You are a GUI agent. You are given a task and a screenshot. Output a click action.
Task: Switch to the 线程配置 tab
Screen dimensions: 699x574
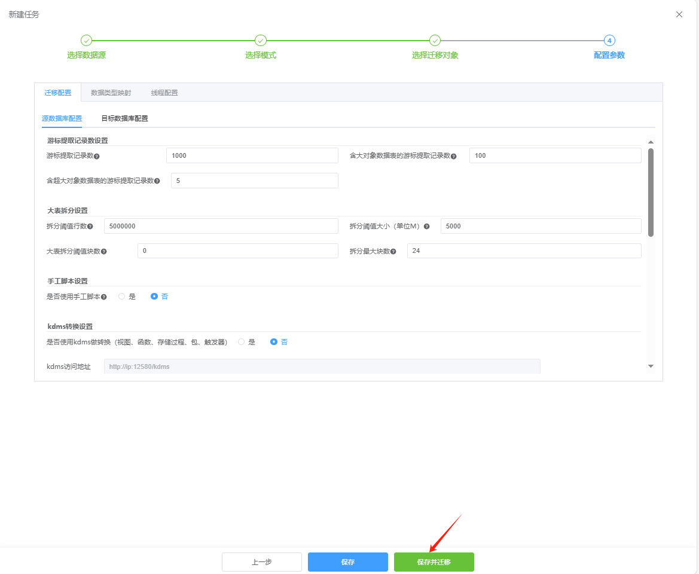pos(164,93)
